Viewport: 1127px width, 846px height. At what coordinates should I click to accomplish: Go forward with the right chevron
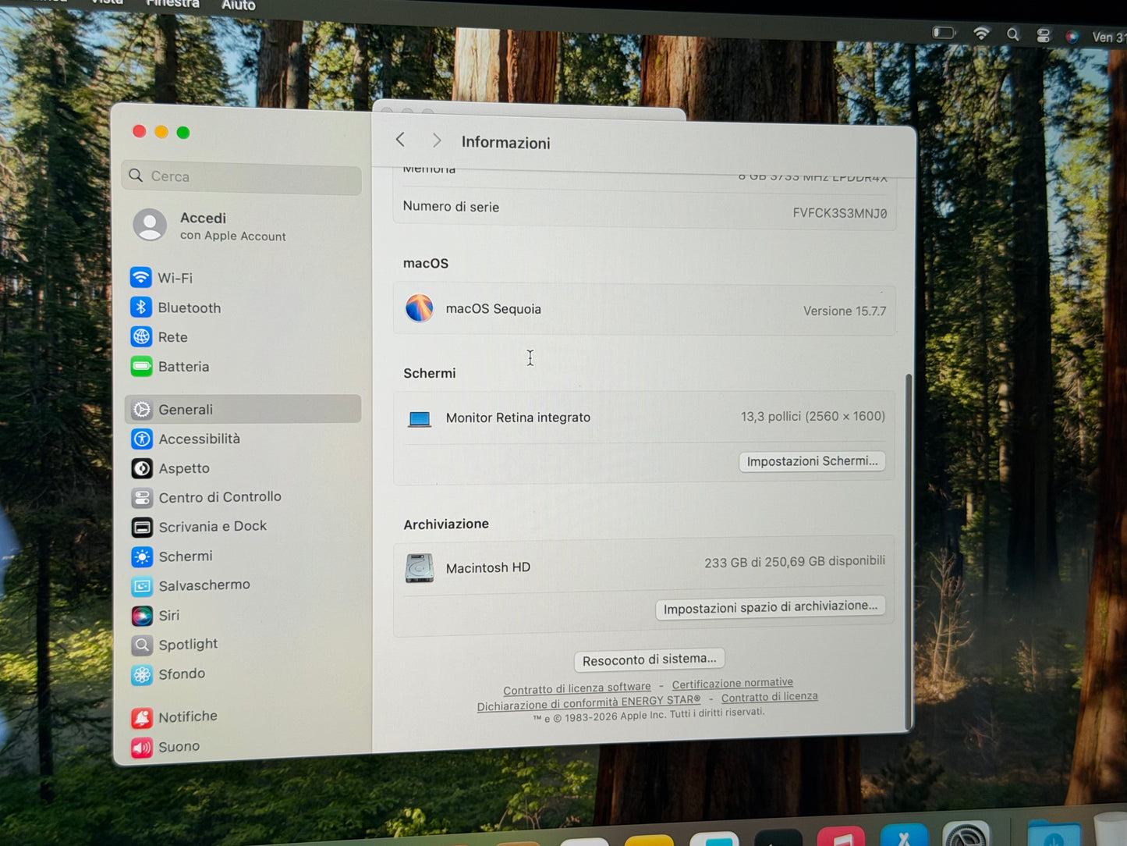tap(437, 140)
